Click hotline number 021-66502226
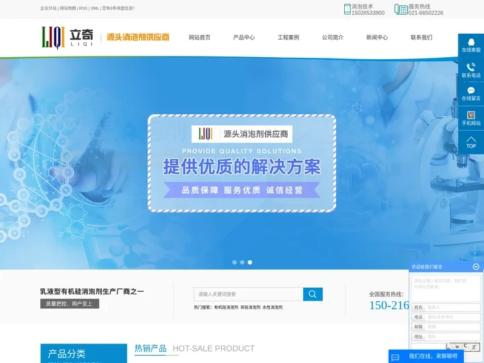The image size is (484, 363). [x=426, y=13]
